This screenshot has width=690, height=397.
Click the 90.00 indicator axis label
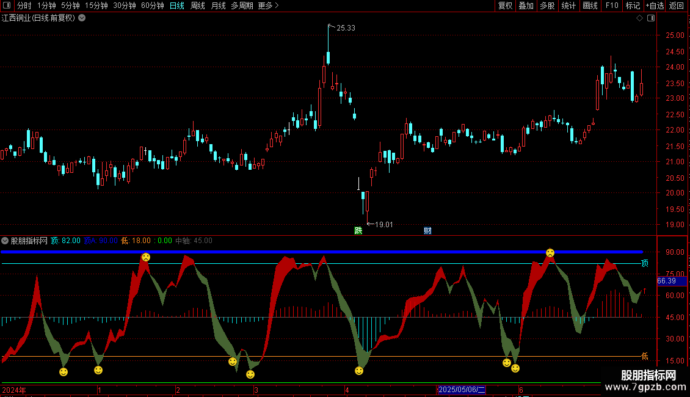pyautogui.click(x=675, y=252)
